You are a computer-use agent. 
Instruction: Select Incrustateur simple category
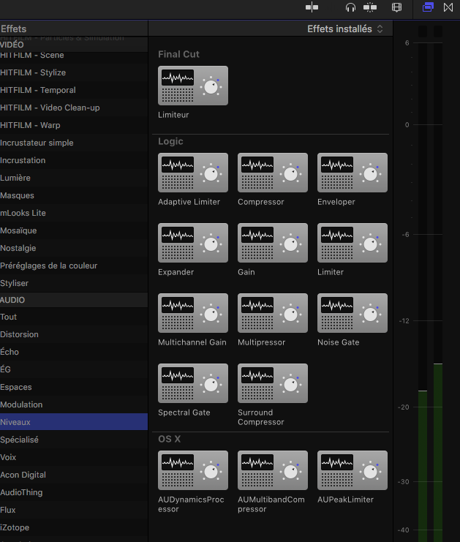tap(74, 143)
